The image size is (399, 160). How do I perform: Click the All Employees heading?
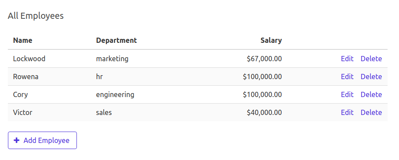[x=36, y=16]
